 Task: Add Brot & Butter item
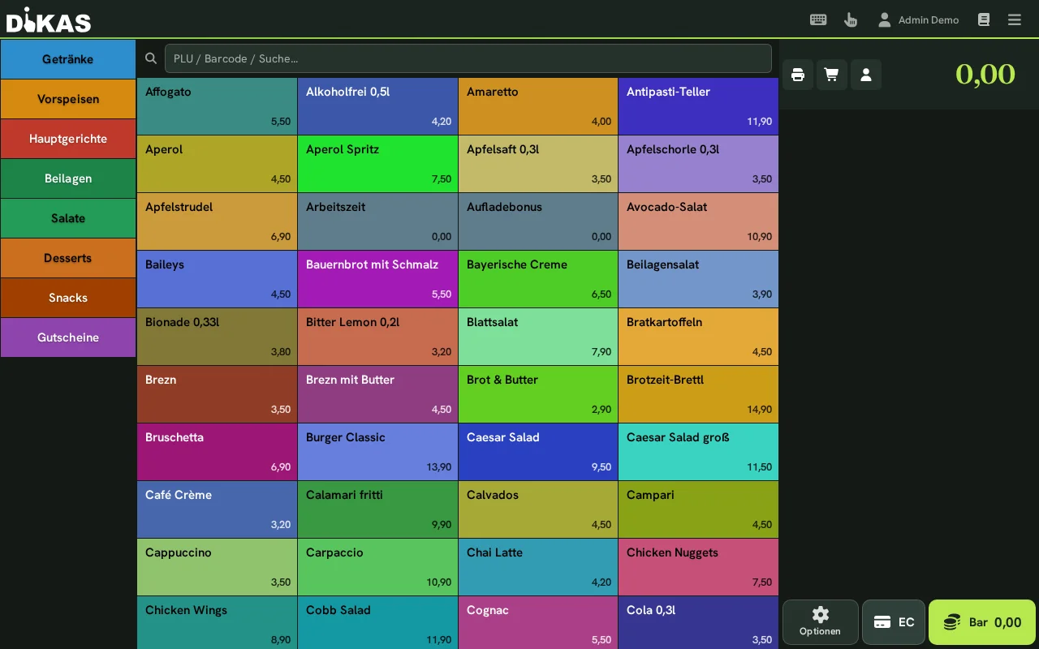(x=538, y=394)
